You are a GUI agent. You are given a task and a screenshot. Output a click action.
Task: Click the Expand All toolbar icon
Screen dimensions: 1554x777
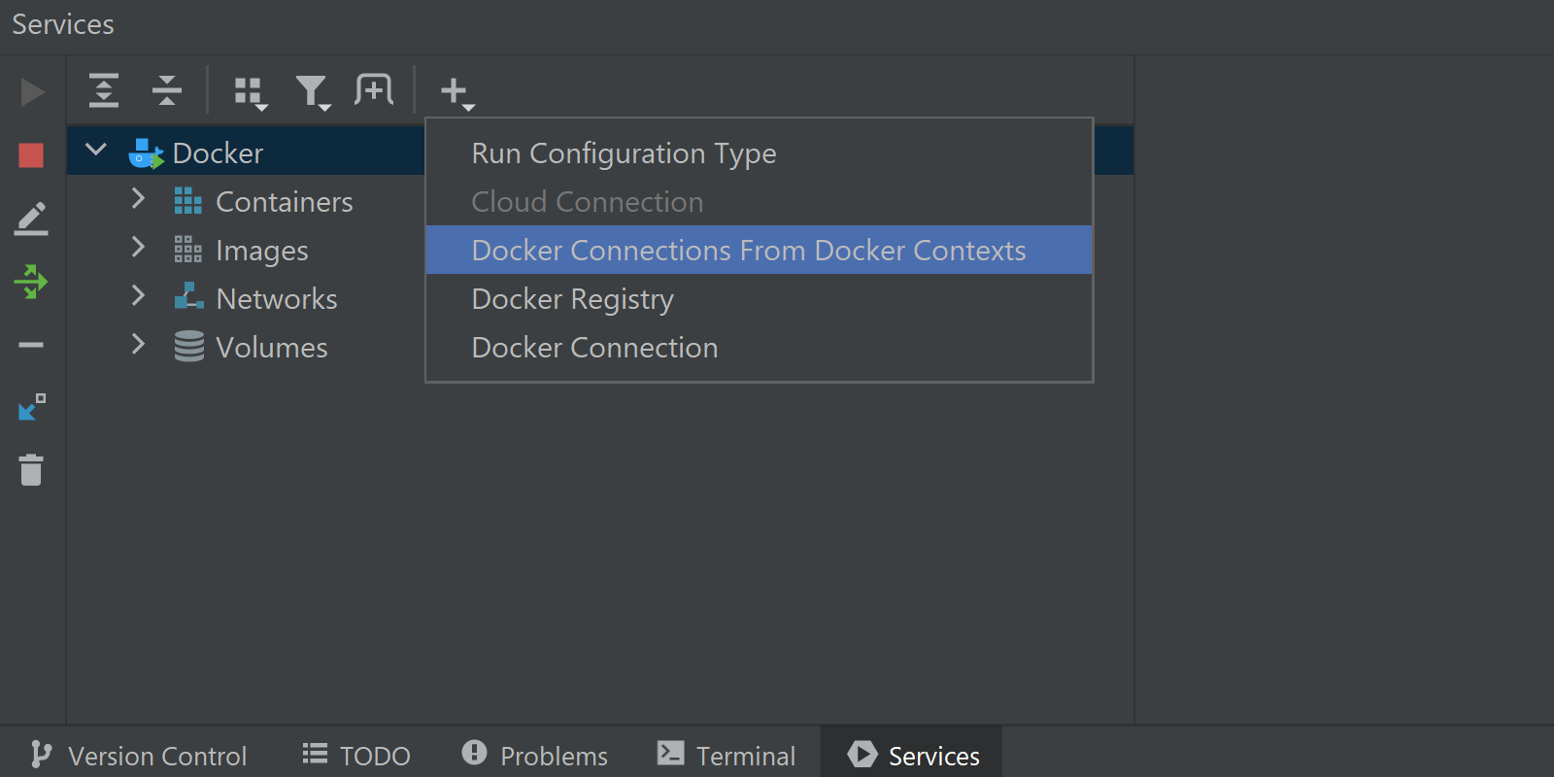[104, 90]
